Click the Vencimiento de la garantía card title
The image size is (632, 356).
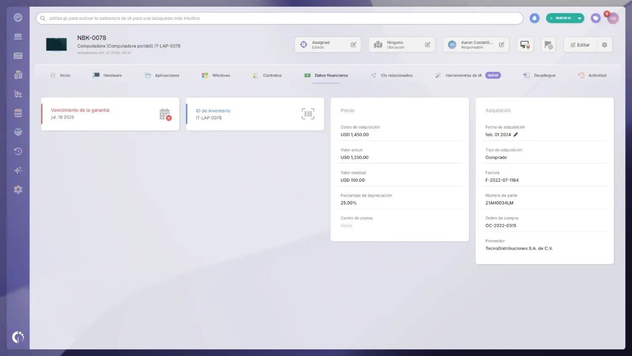point(80,110)
